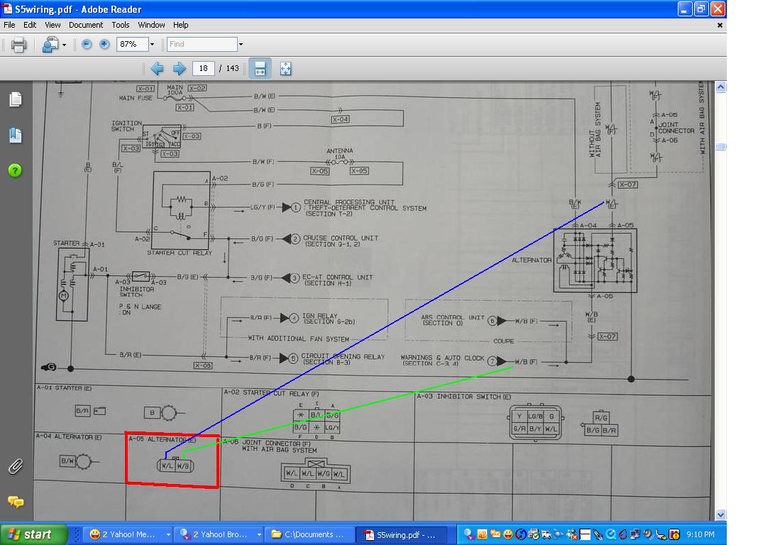The height and width of the screenshot is (545, 758).
Task: Show the Attachments paperclip panel
Action: [15, 466]
